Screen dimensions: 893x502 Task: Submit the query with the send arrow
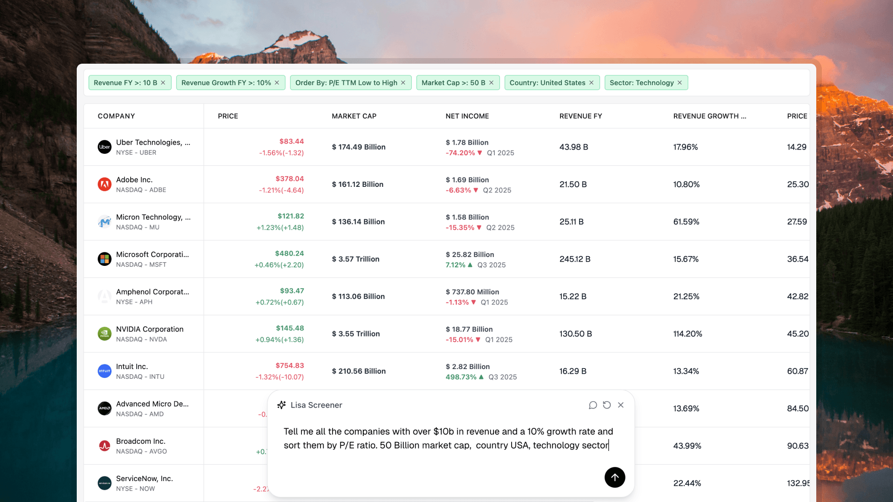click(x=615, y=477)
